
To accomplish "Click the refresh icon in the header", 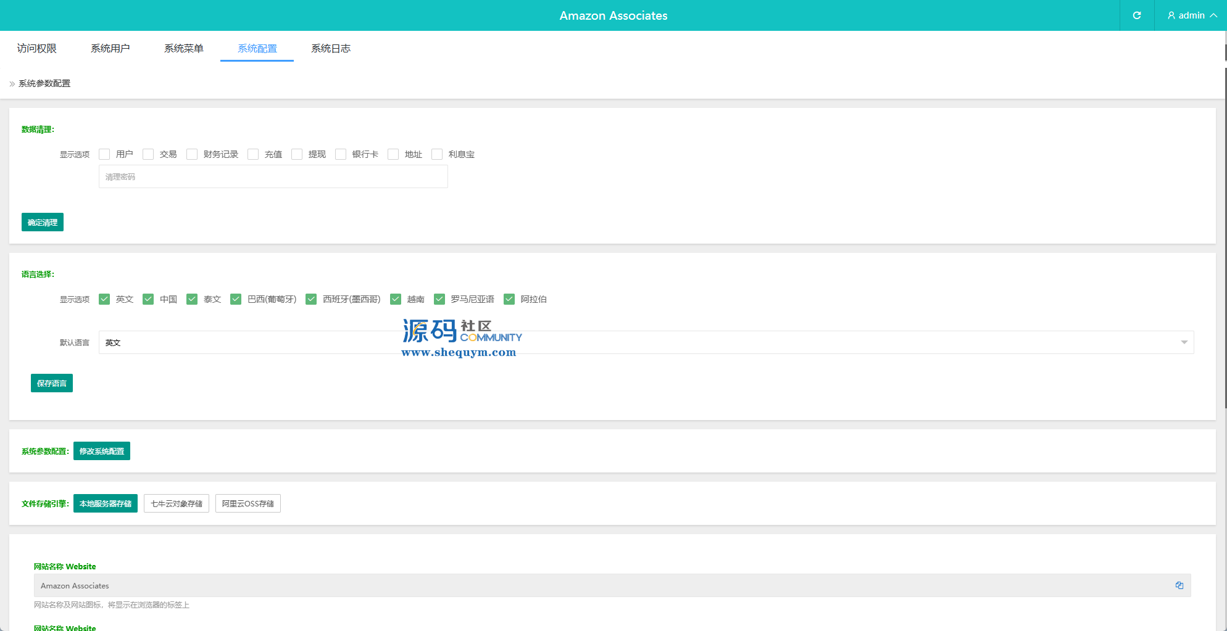I will tap(1136, 15).
